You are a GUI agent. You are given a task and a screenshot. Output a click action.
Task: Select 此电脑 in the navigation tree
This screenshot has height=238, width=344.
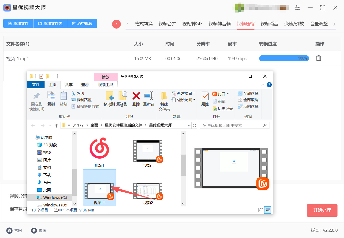coord(44,138)
